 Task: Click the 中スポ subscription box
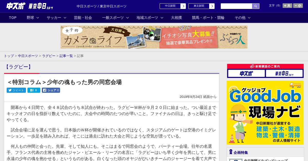click(x=246, y=74)
